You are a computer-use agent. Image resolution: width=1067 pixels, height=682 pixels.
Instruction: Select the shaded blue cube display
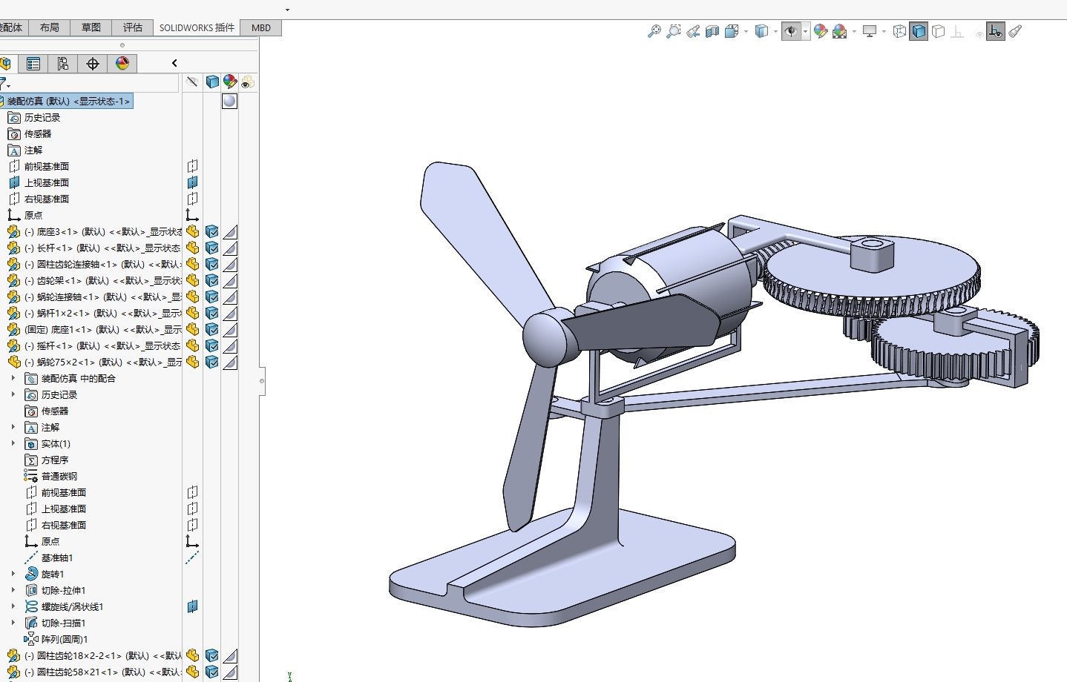click(919, 31)
